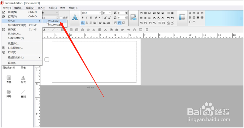Viewport: 244px width, 128px height.
Task: Center align text
Action: (87, 23)
